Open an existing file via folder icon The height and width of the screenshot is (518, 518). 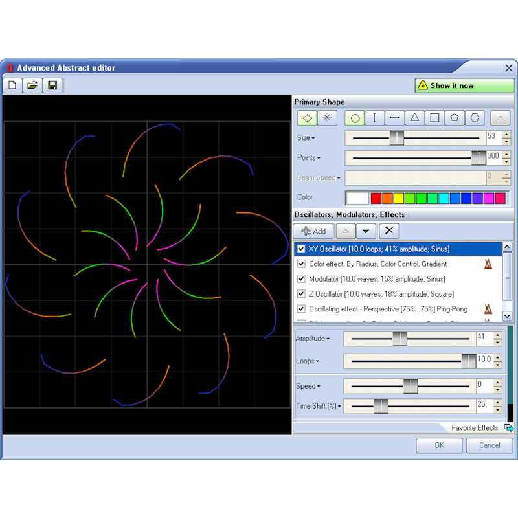pos(32,85)
